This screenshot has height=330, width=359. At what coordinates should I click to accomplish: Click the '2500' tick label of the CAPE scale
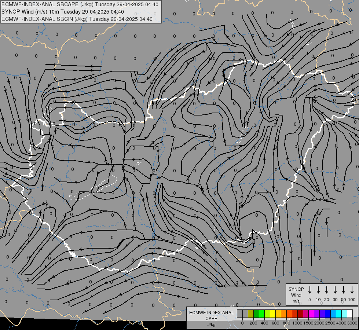click(330, 323)
